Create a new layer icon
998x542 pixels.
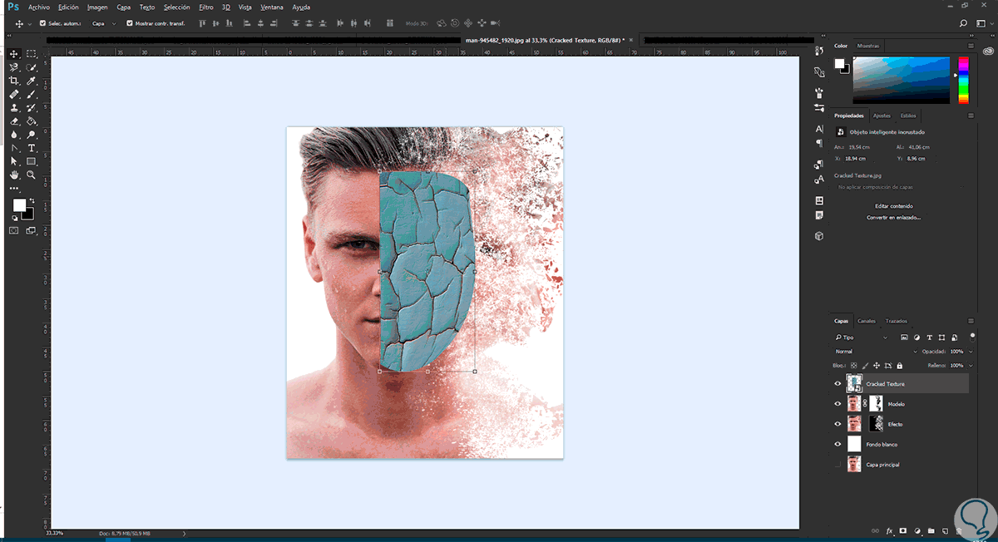point(946,530)
